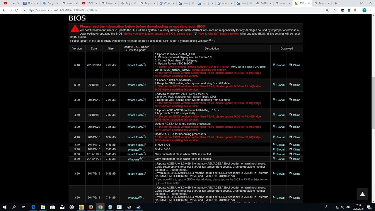Click the translate page icon in address bar
The width and height of the screenshot is (375, 211).
(x=328, y=10)
